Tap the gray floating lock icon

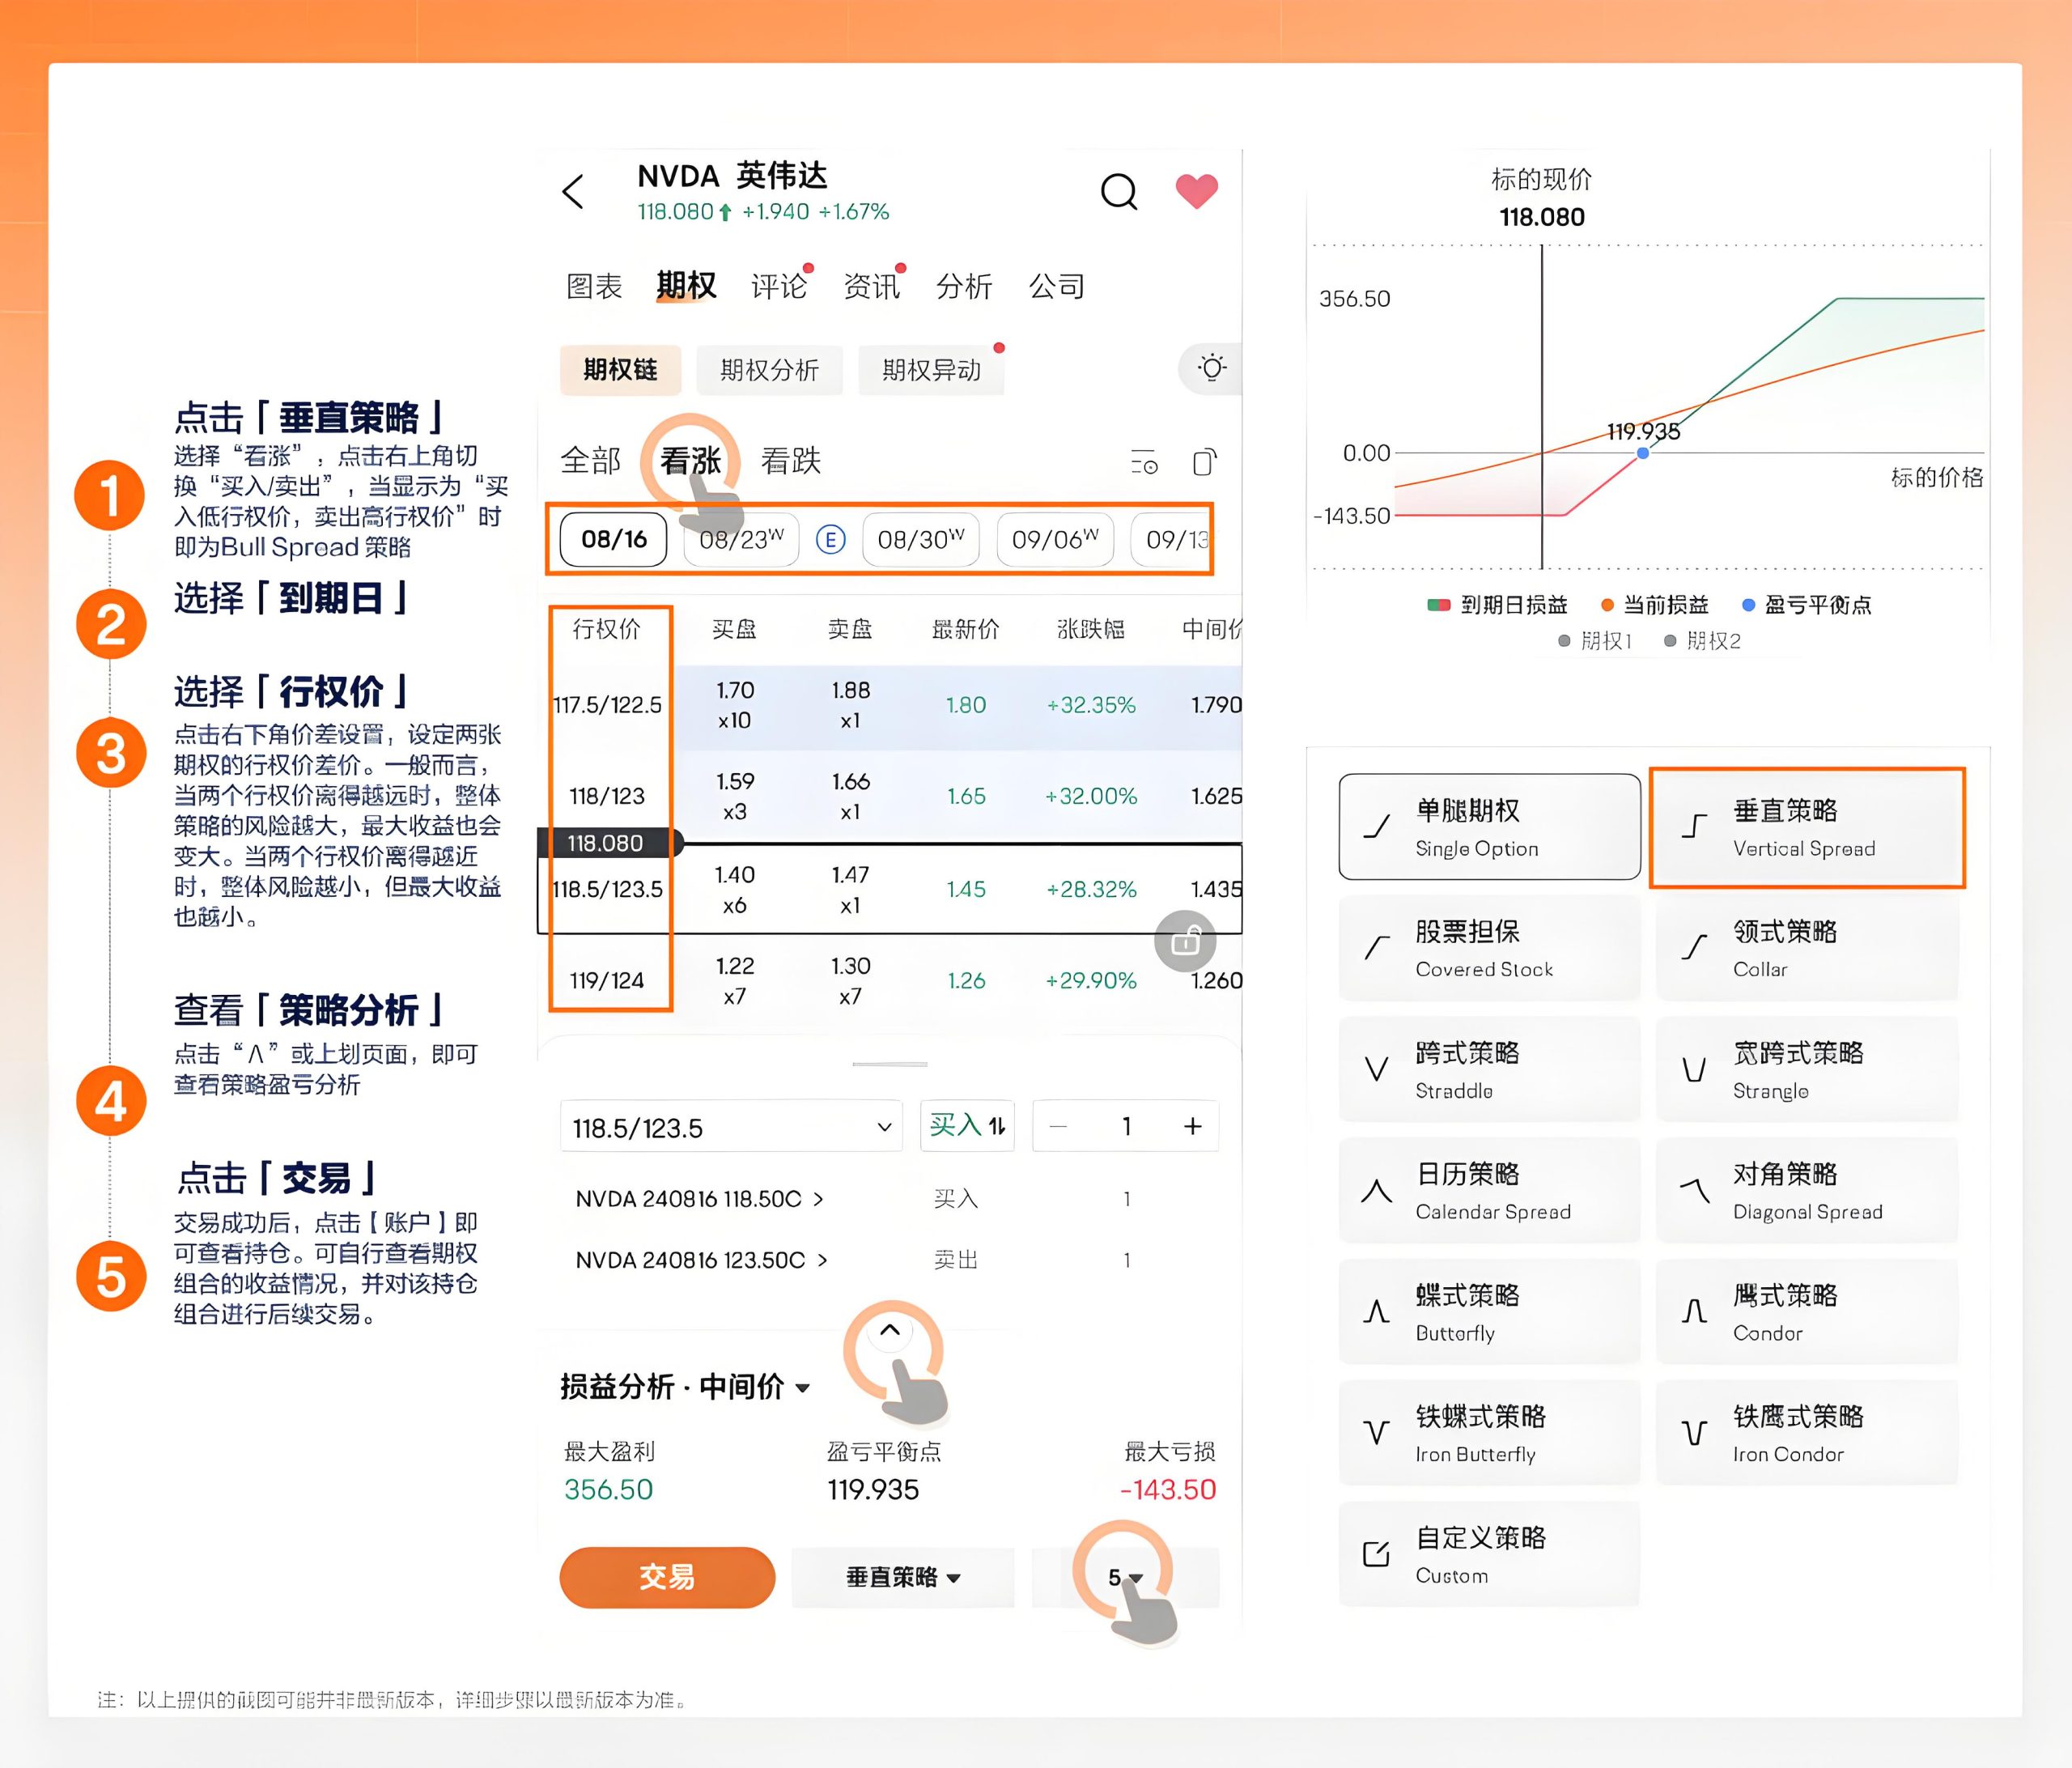(x=1185, y=940)
